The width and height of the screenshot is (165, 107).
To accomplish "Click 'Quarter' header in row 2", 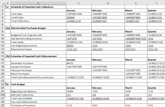I will click(156, 11).
